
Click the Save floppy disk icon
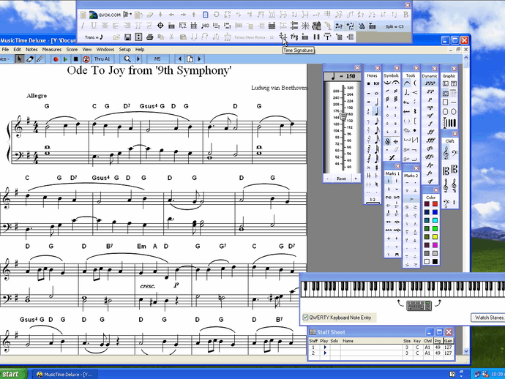(x=127, y=37)
